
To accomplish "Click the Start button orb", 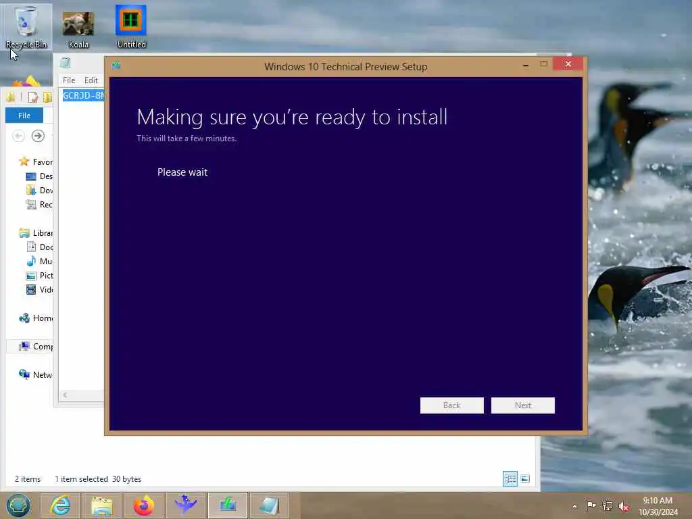I will coord(18,505).
